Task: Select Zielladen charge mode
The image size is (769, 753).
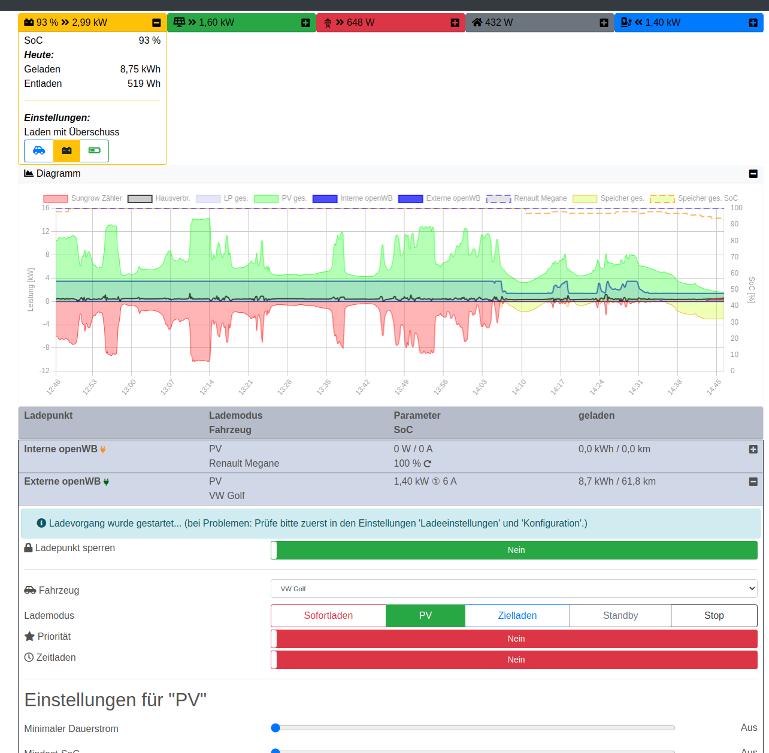Action: 517,616
